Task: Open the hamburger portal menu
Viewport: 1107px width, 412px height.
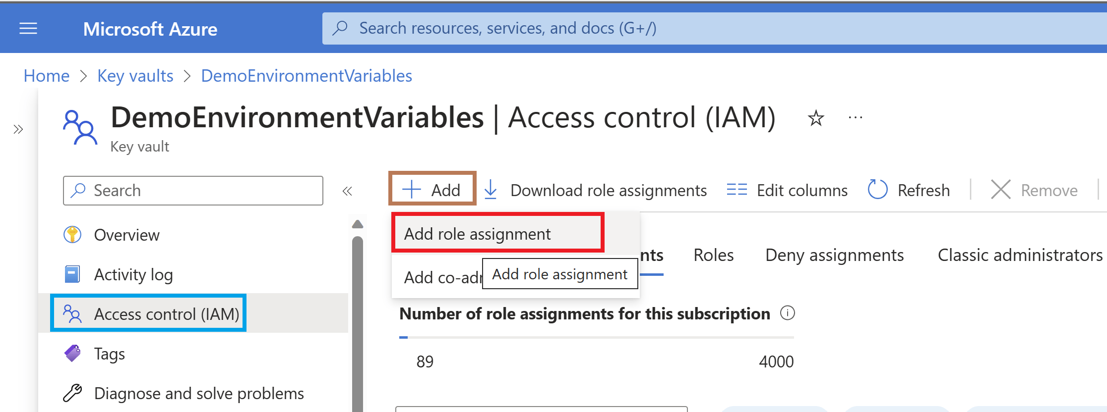Action: pyautogui.click(x=28, y=29)
